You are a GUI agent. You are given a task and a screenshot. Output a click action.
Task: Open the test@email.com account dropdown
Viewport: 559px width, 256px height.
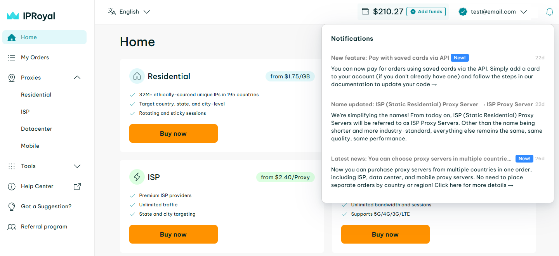point(493,12)
